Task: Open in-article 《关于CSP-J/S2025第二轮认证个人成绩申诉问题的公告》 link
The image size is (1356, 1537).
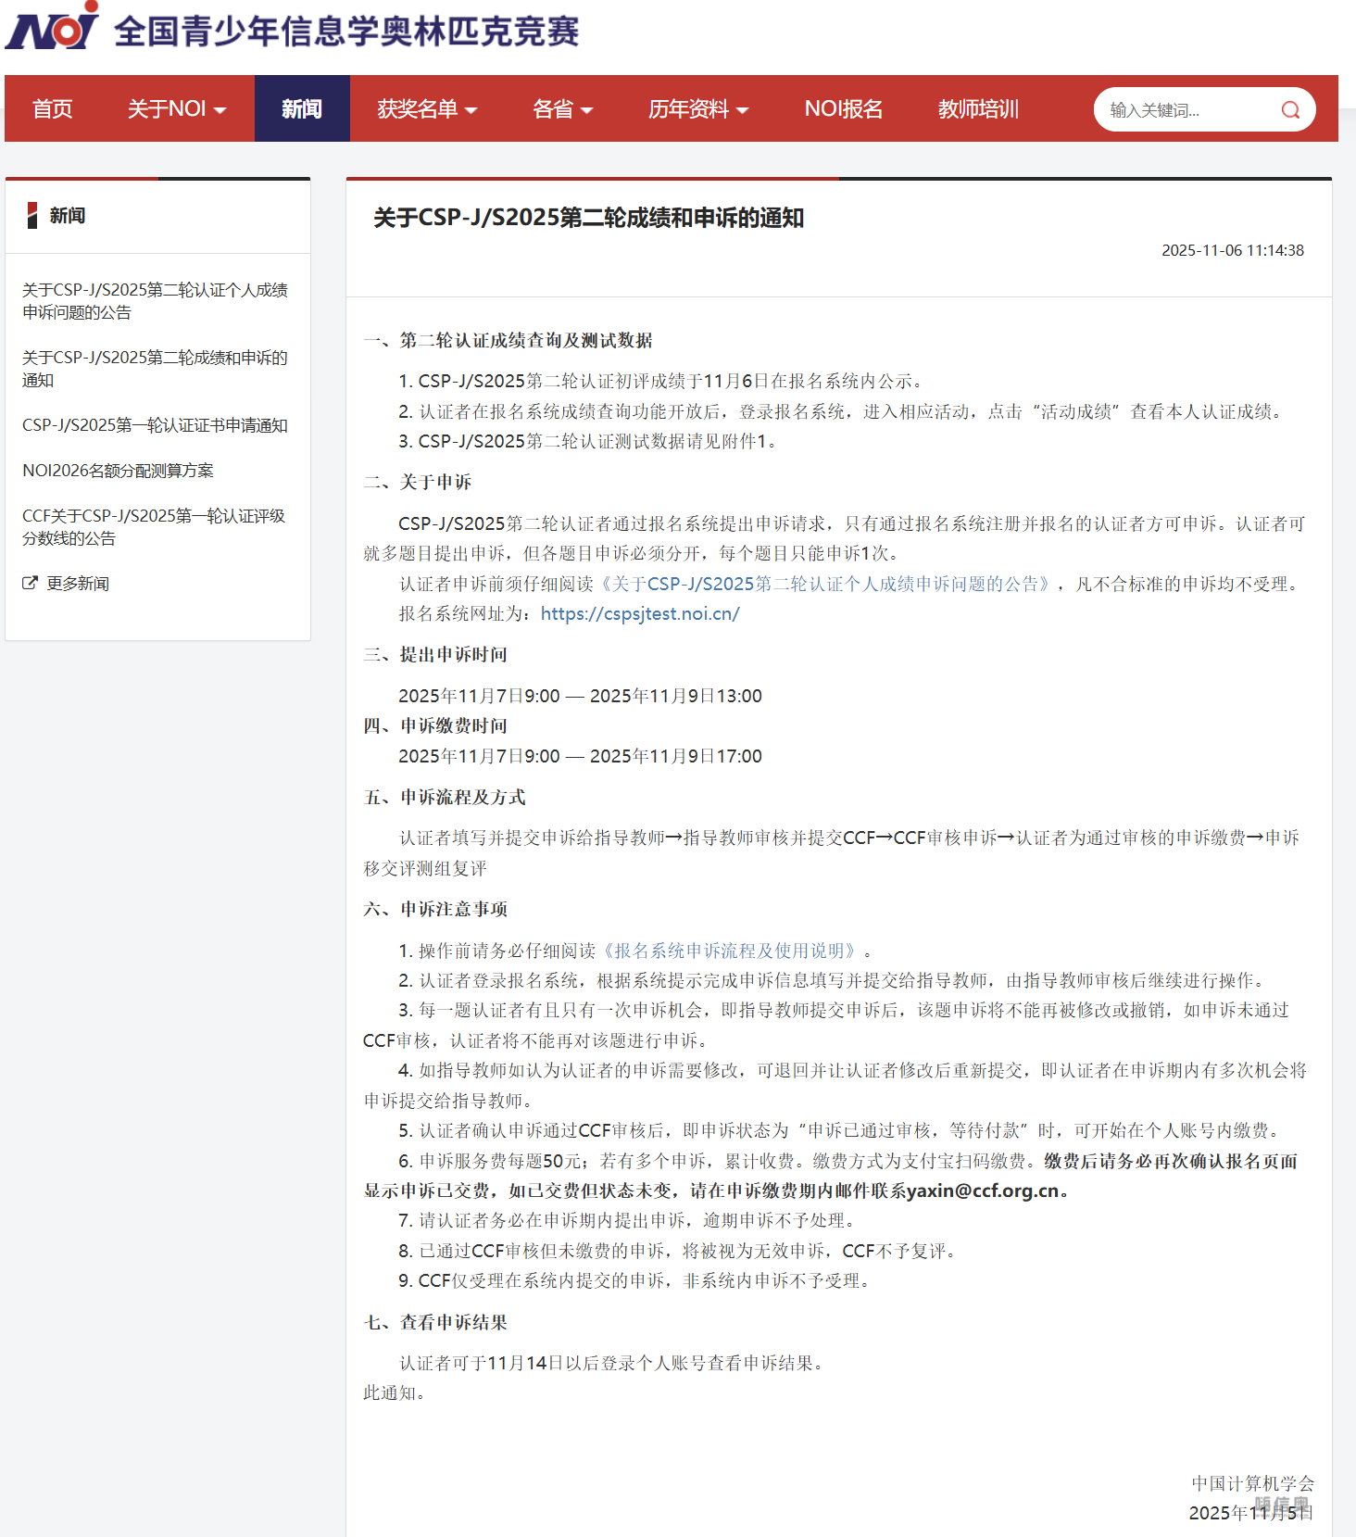Action: pos(826,584)
